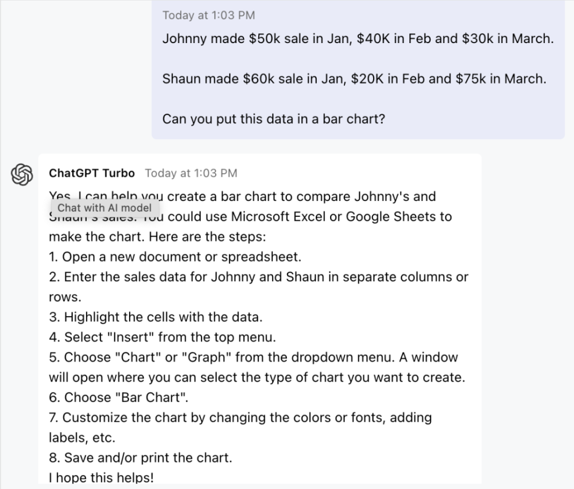Click the "Can you put this data" question
Screen dimensions: 574x489
(x=273, y=119)
